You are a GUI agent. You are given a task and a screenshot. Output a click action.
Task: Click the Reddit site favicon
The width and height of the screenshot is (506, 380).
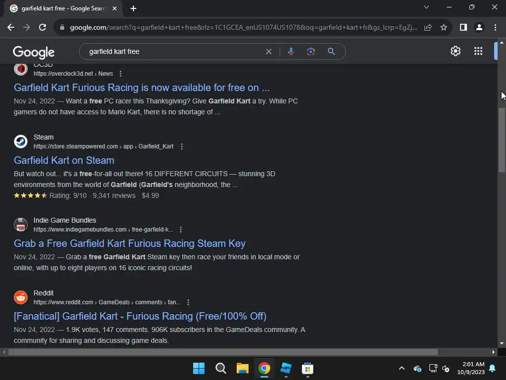(x=21, y=297)
